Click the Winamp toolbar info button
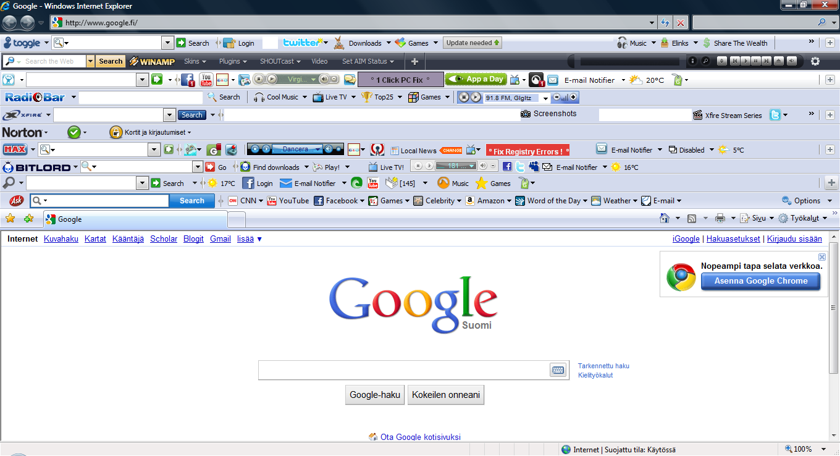 [x=693, y=61]
